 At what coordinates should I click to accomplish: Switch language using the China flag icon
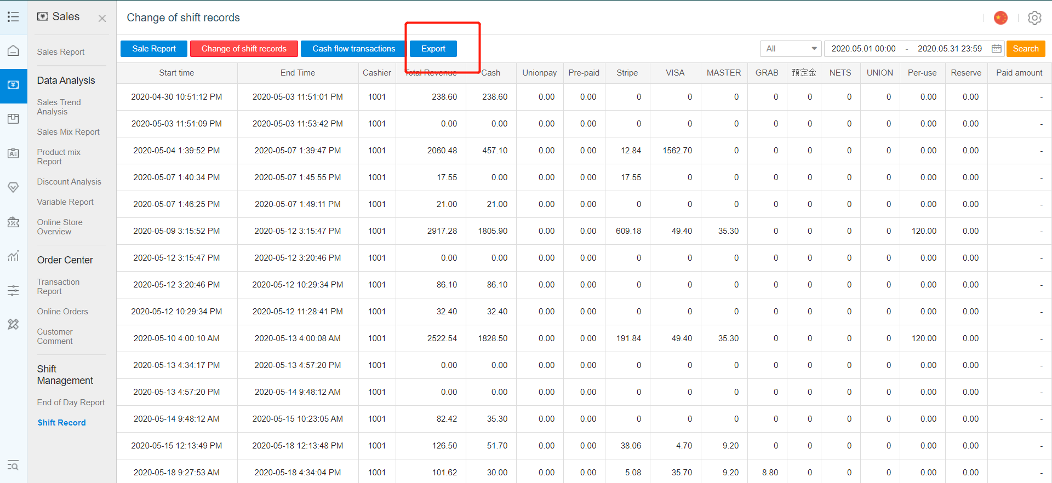pyautogui.click(x=1000, y=18)
